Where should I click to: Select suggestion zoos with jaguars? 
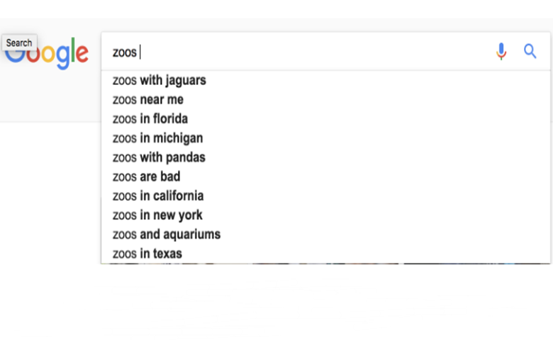(x=325, y=80)
